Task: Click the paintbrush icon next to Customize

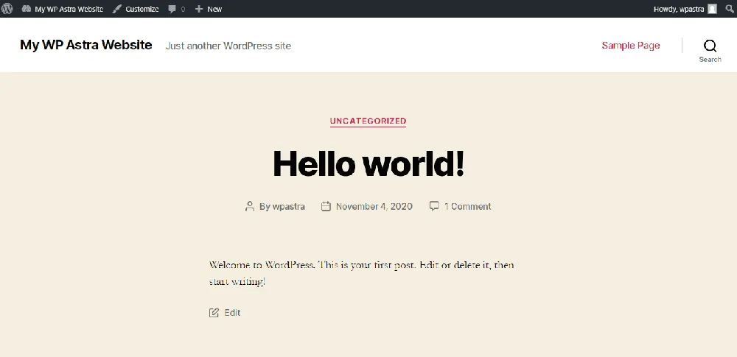Action: [x=117, y=9]
